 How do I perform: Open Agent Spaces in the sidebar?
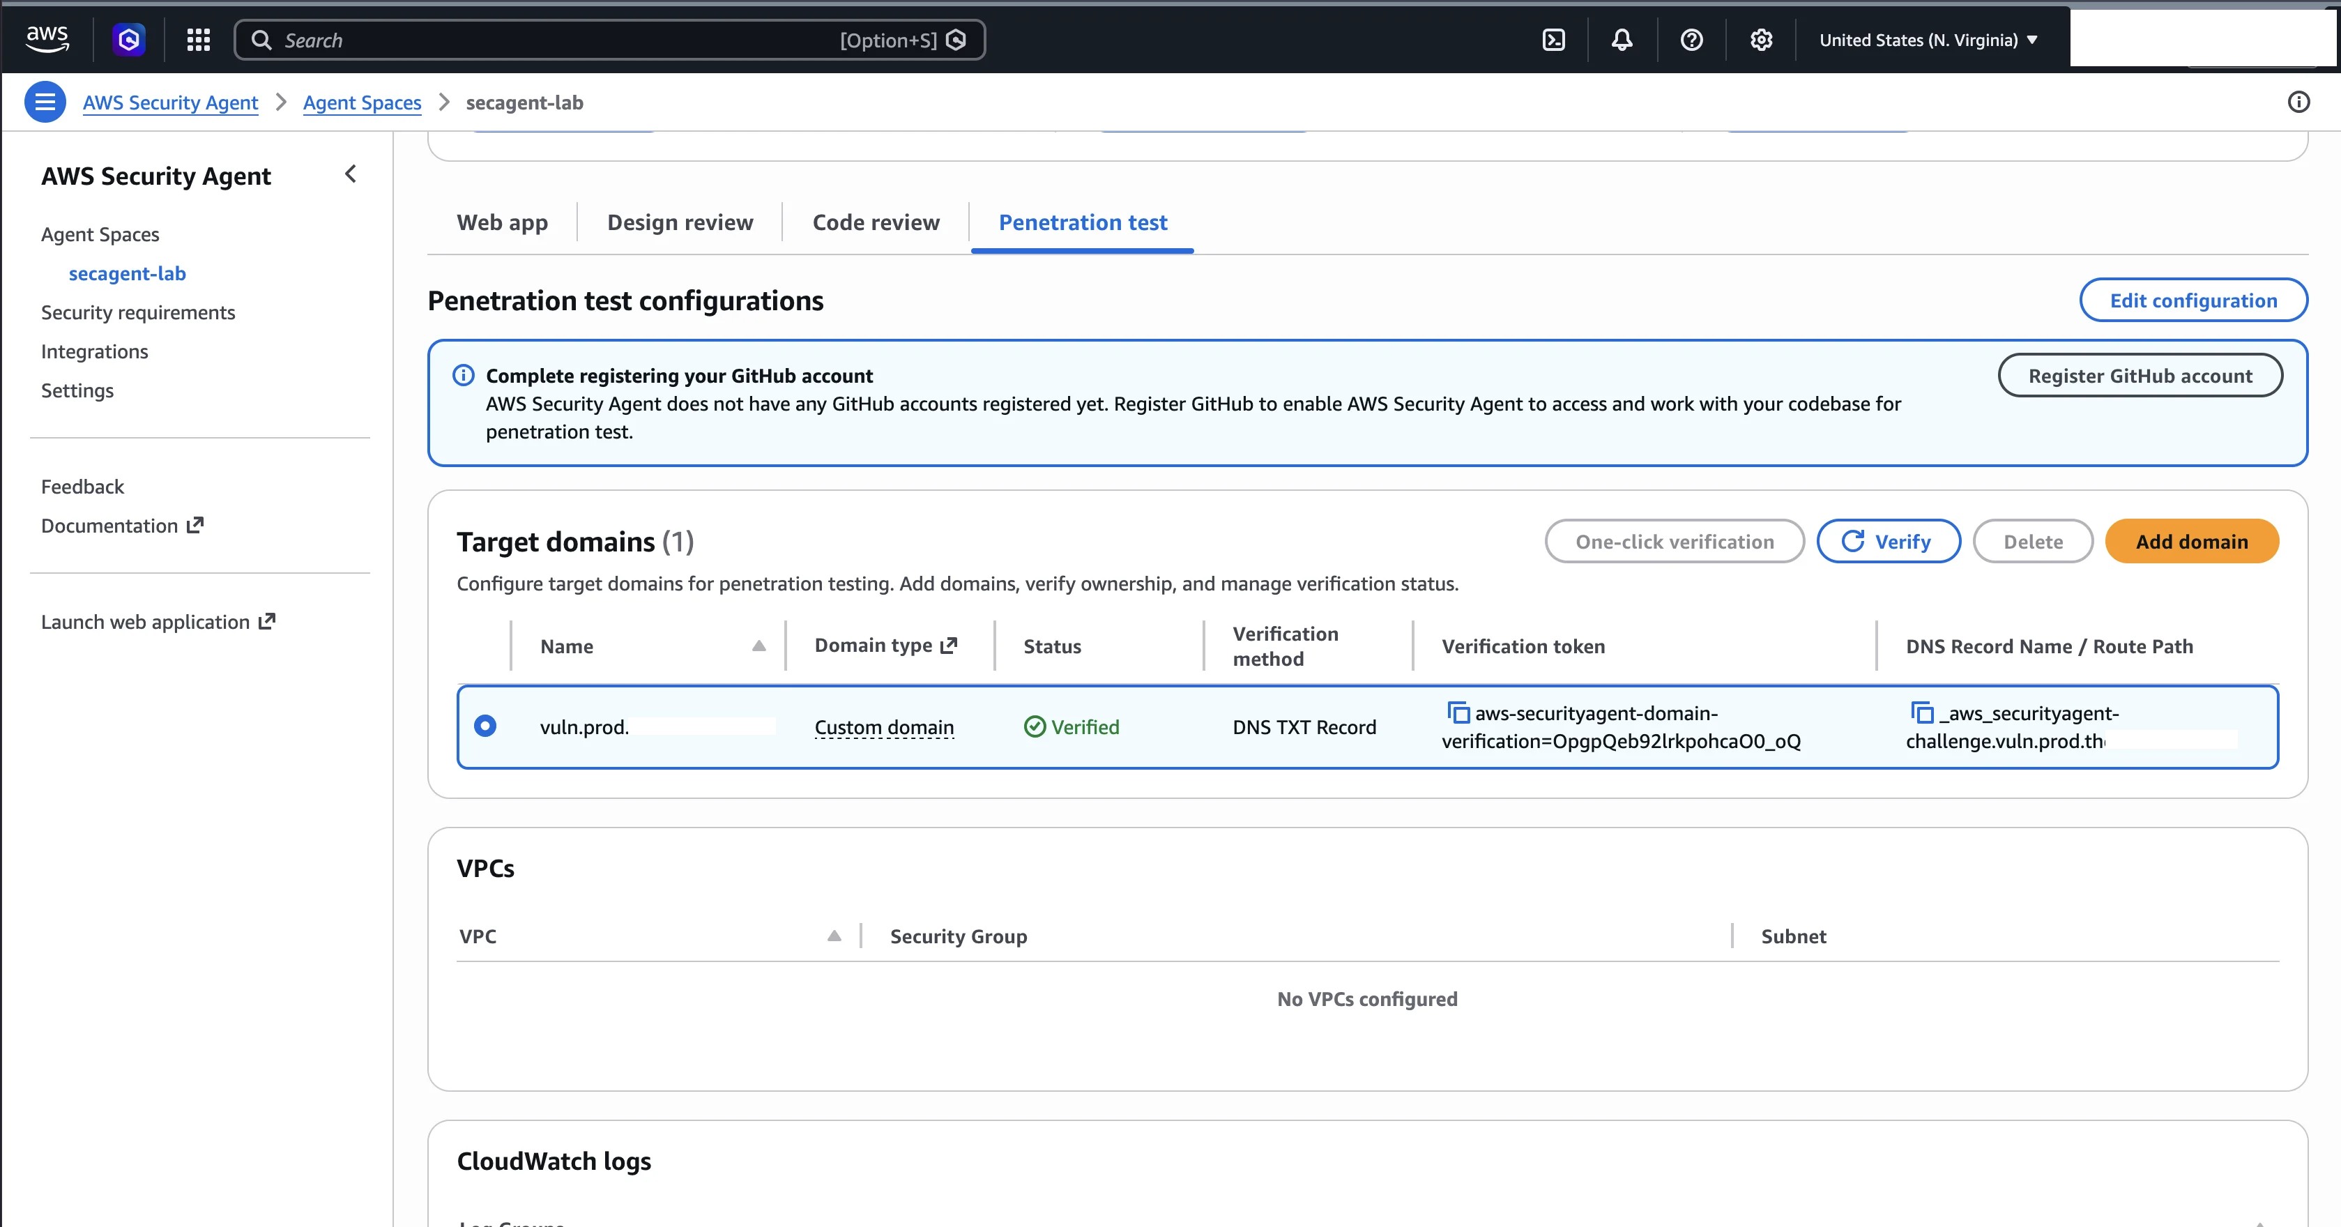(x=100, y=234)
